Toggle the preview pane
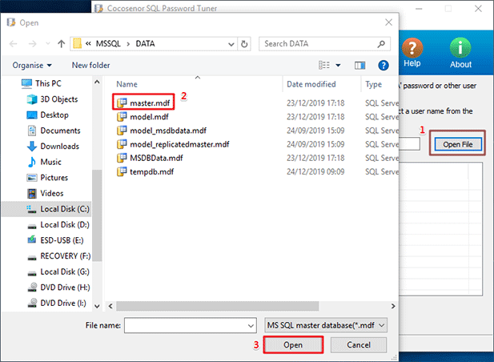Viewport: 494px width, 362px height. tap(359, 65)
